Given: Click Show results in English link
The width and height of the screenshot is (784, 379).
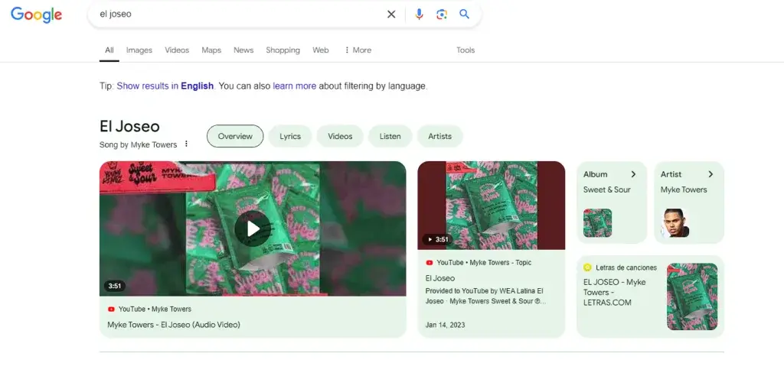Looking at the screenshot, I should click(x=165, y=86).
